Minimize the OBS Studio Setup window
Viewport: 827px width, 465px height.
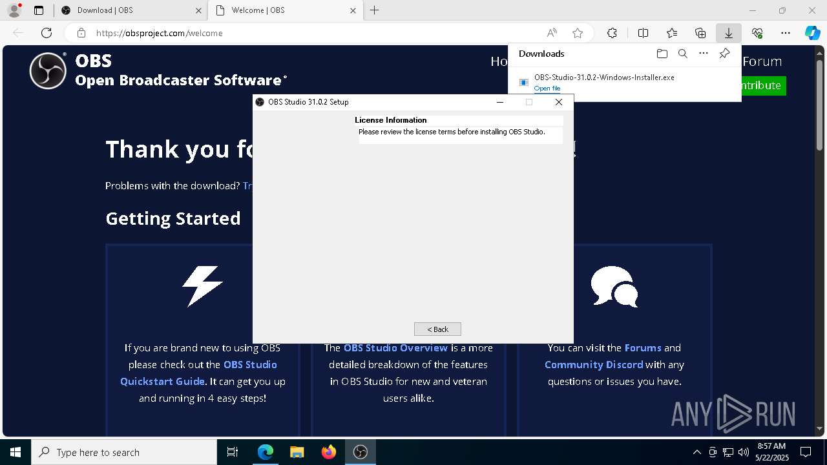coord(500,102)
